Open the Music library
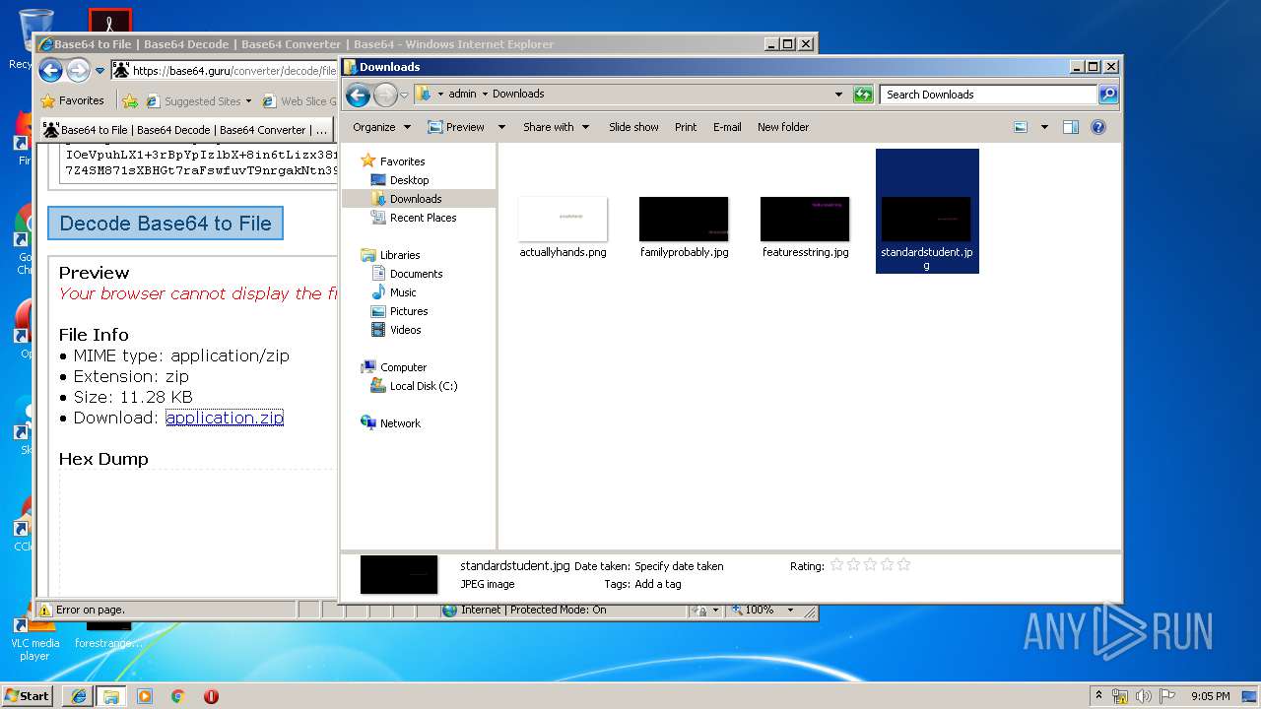 coord(403,292)
